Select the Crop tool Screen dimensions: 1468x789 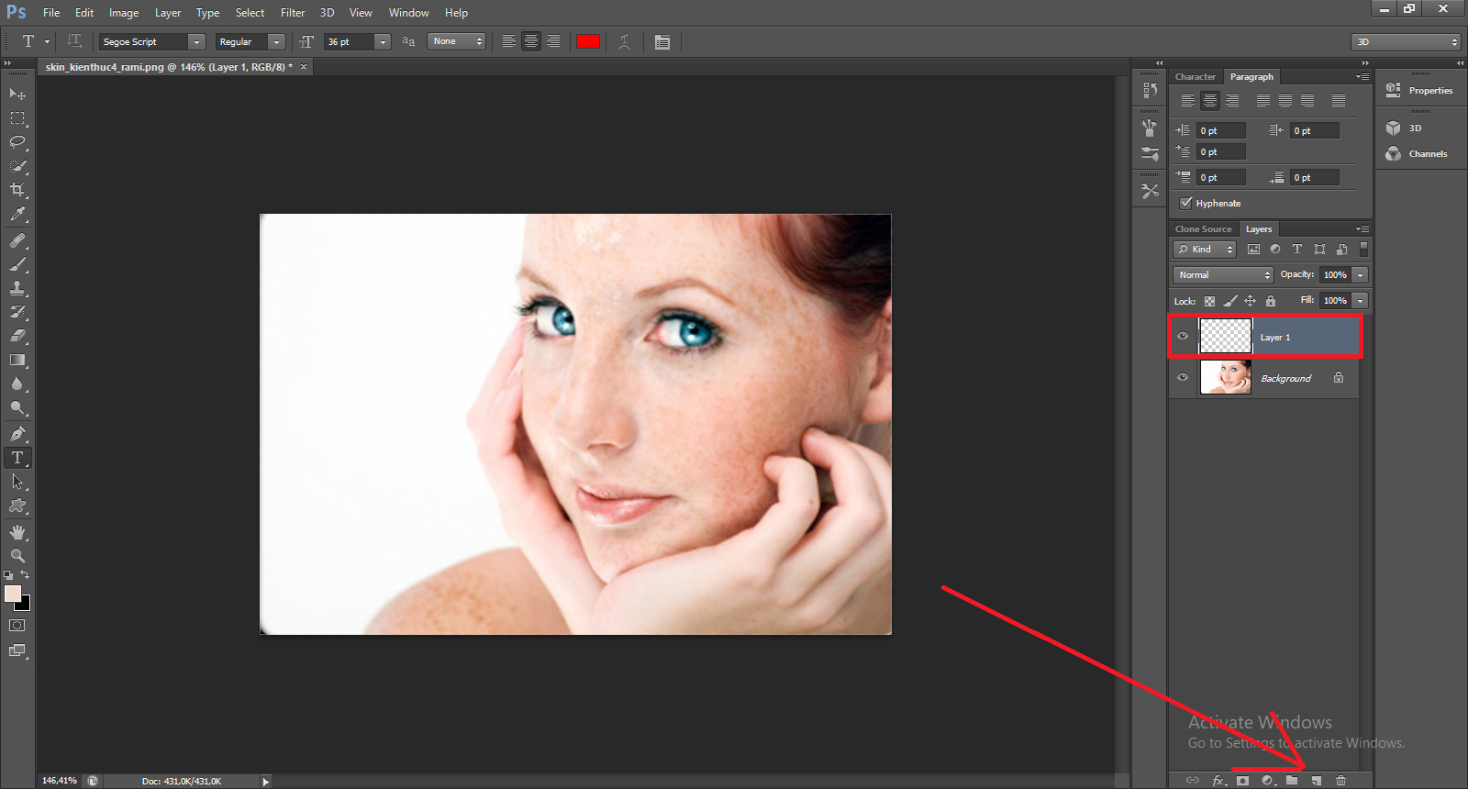click(x=17, y=190)
